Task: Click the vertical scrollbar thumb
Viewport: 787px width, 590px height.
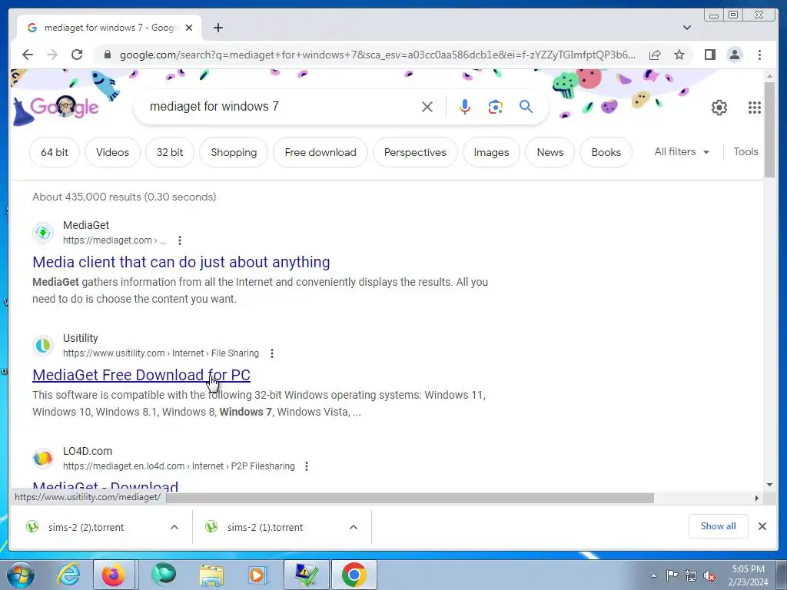Action: coord(769,129)
